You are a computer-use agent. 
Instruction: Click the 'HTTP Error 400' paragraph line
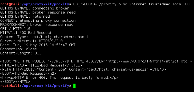[x=59, y=78]
